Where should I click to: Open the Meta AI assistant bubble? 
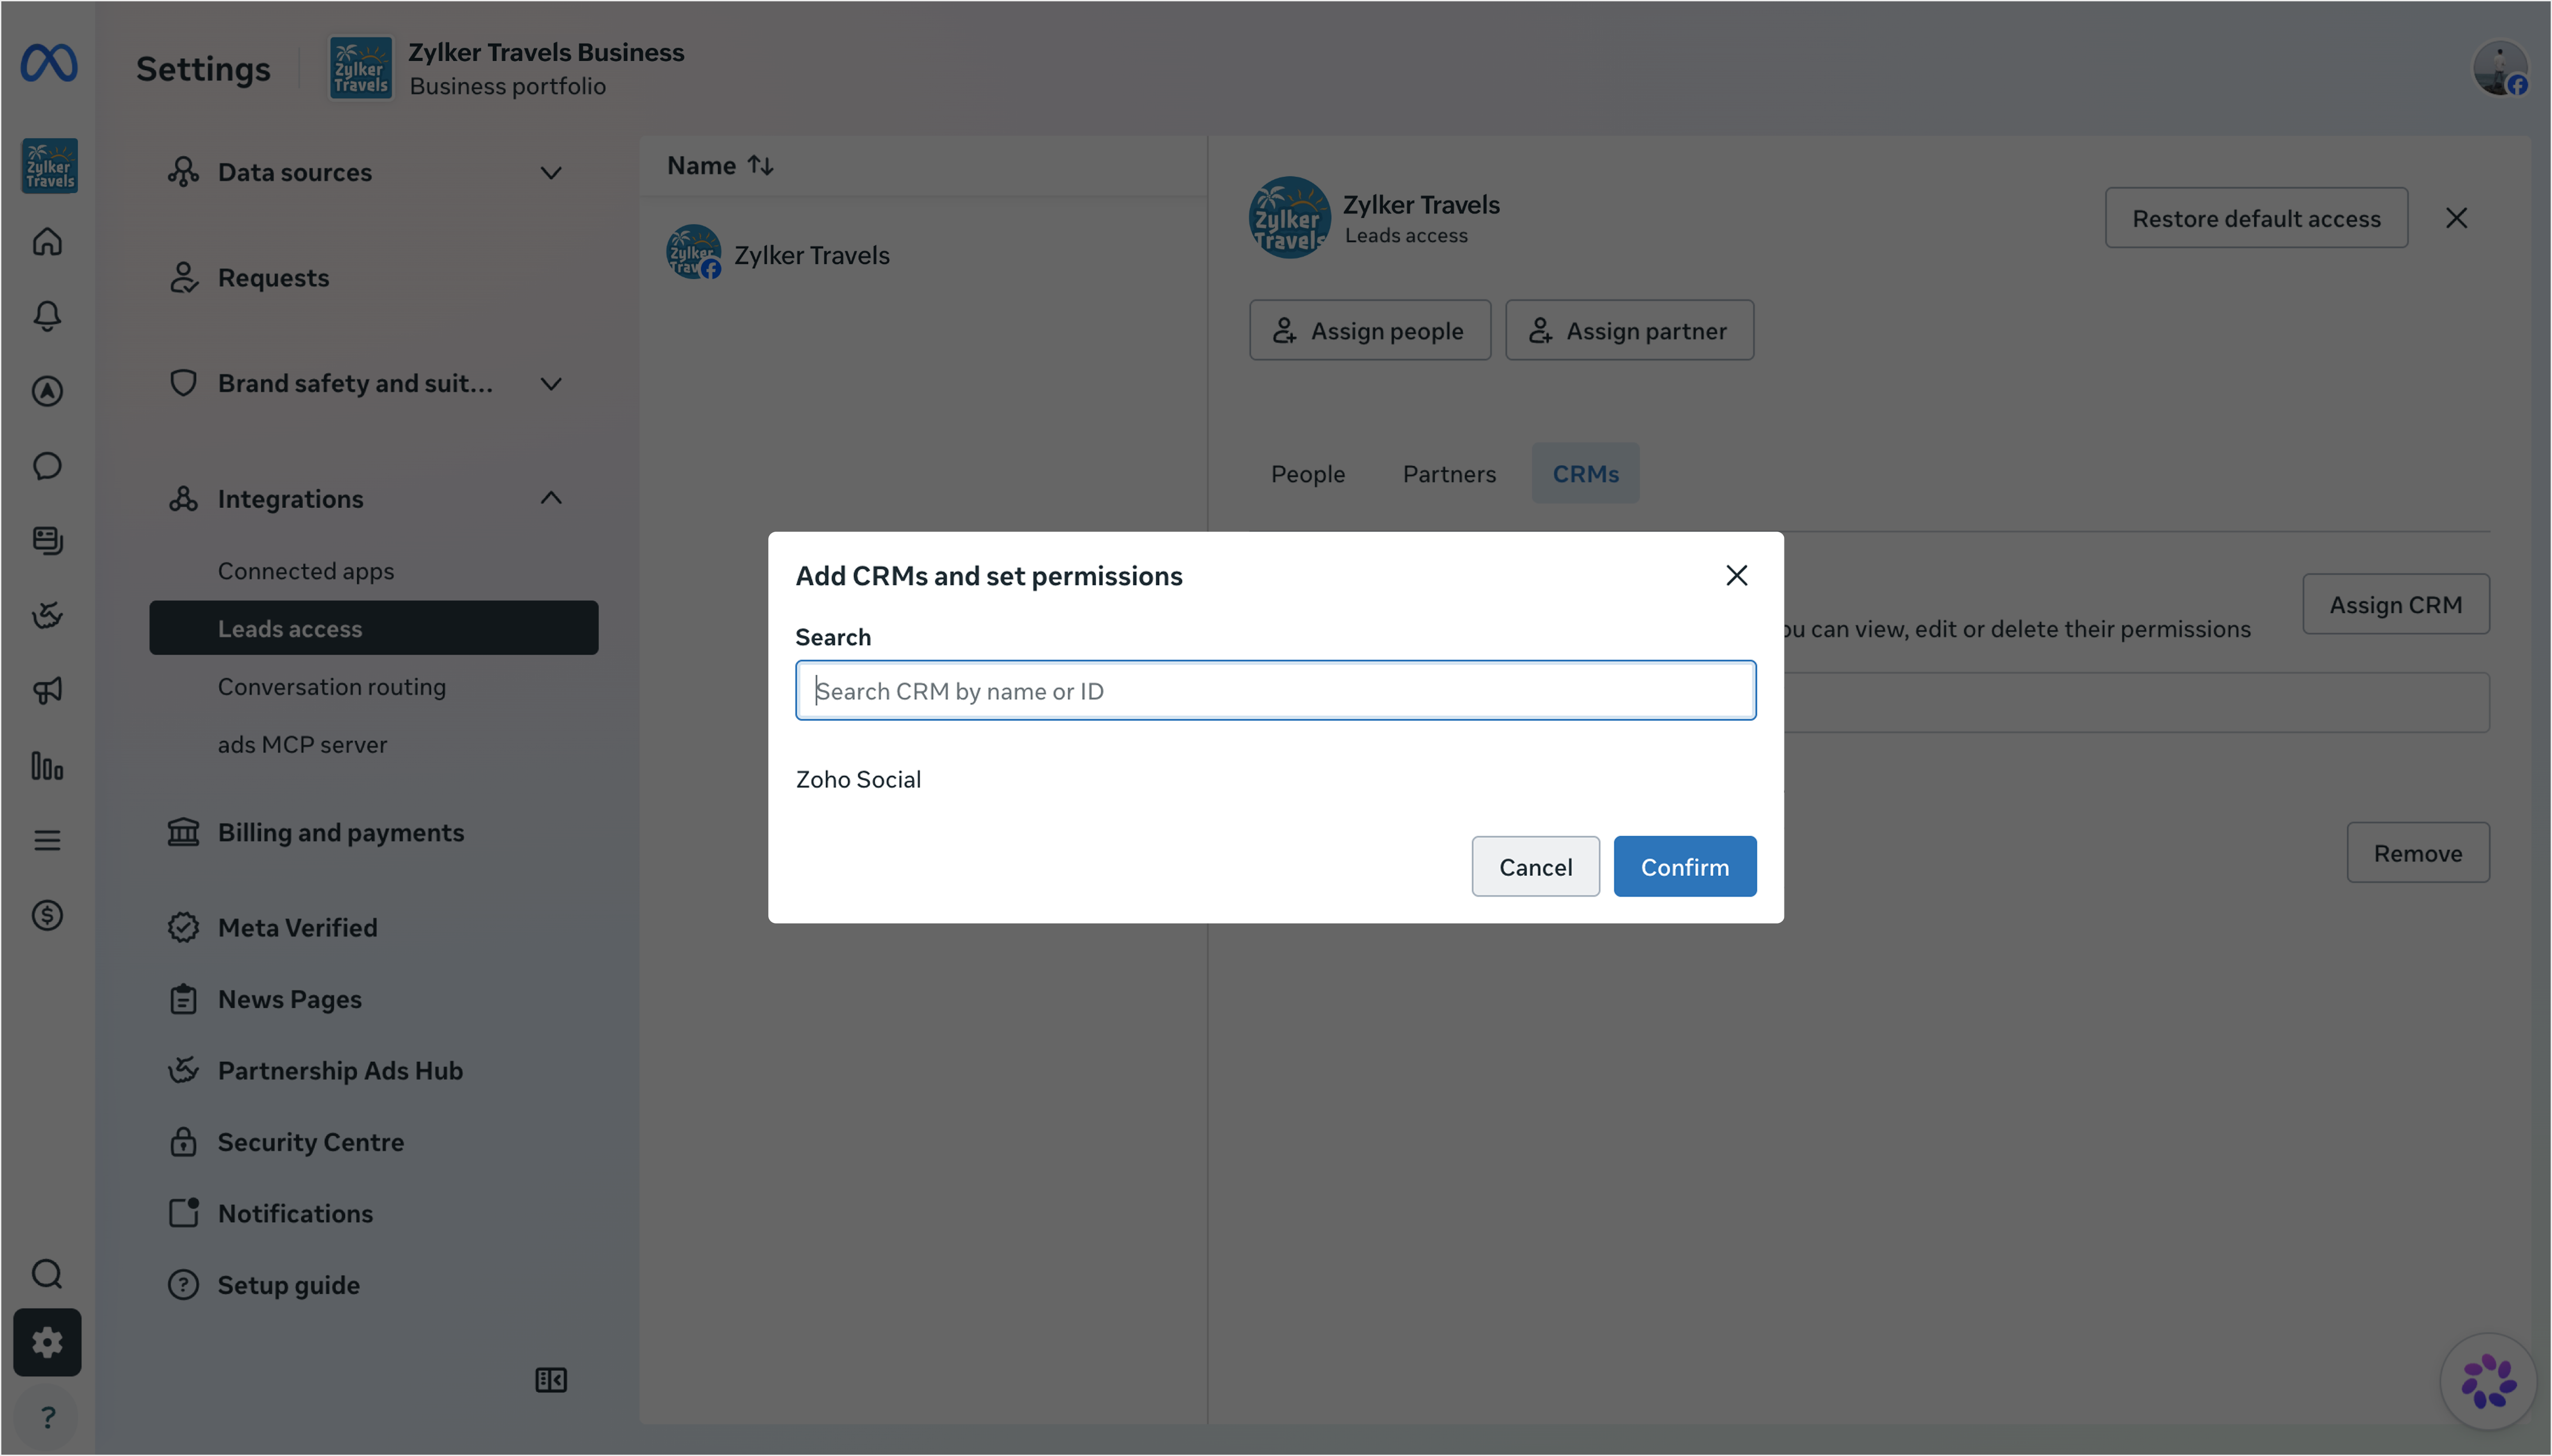click(2488, 1382)
